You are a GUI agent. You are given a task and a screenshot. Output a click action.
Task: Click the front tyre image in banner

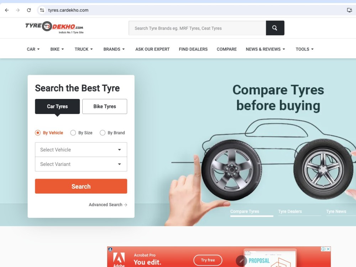coord(232,170)
